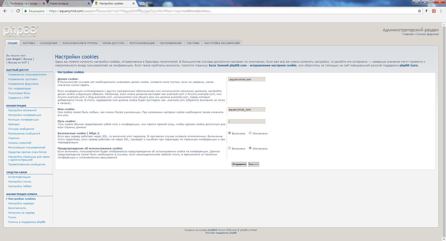Open 'Настройки почты' sidebar link

click(20, 181)
